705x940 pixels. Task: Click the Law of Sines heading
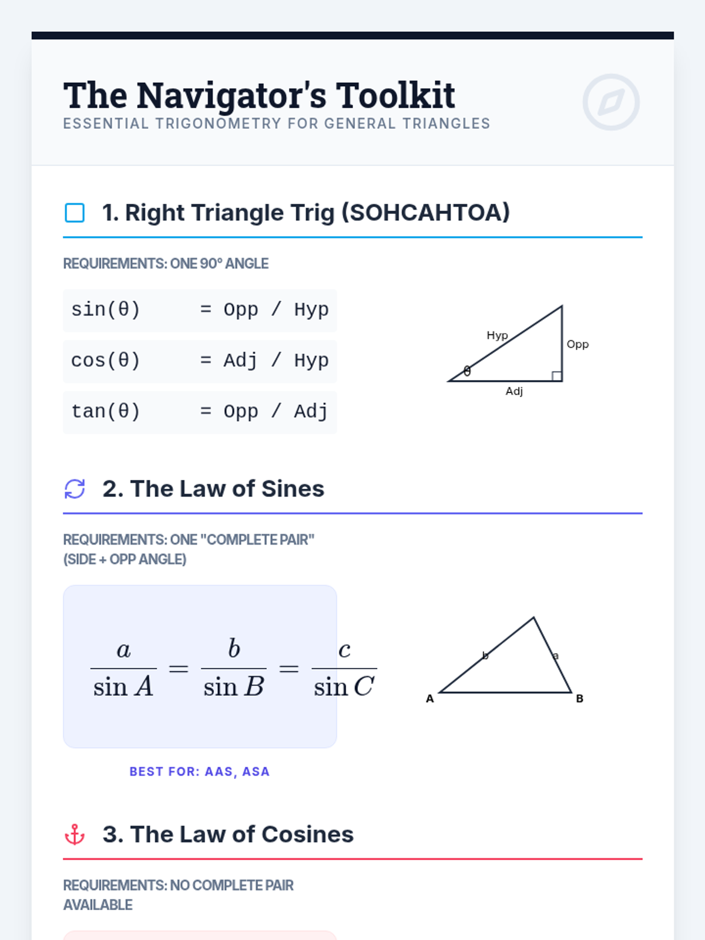(x=213, y=489)
